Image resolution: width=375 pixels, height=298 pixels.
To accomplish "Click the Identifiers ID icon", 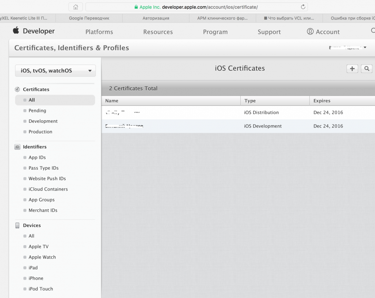I will (x=17, y=147).
